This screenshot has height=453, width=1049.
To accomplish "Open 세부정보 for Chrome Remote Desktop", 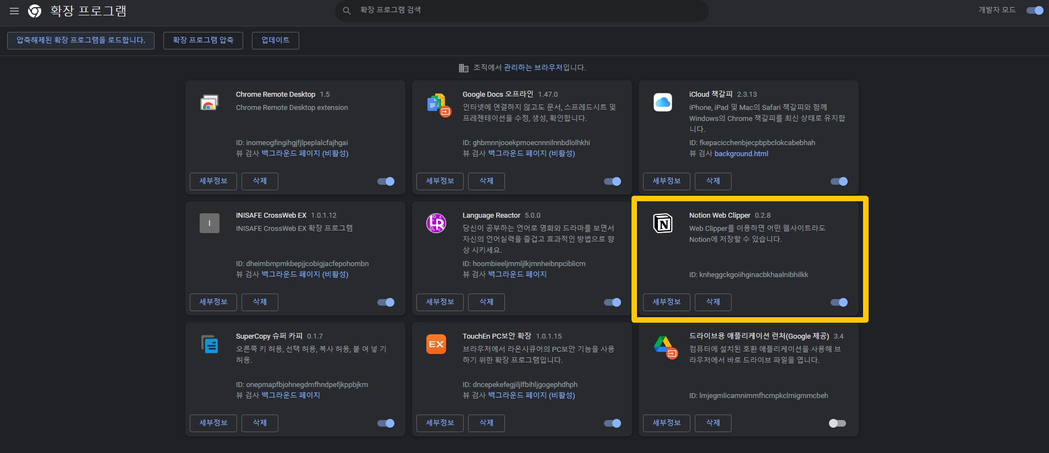I will (x=213, y=181).
